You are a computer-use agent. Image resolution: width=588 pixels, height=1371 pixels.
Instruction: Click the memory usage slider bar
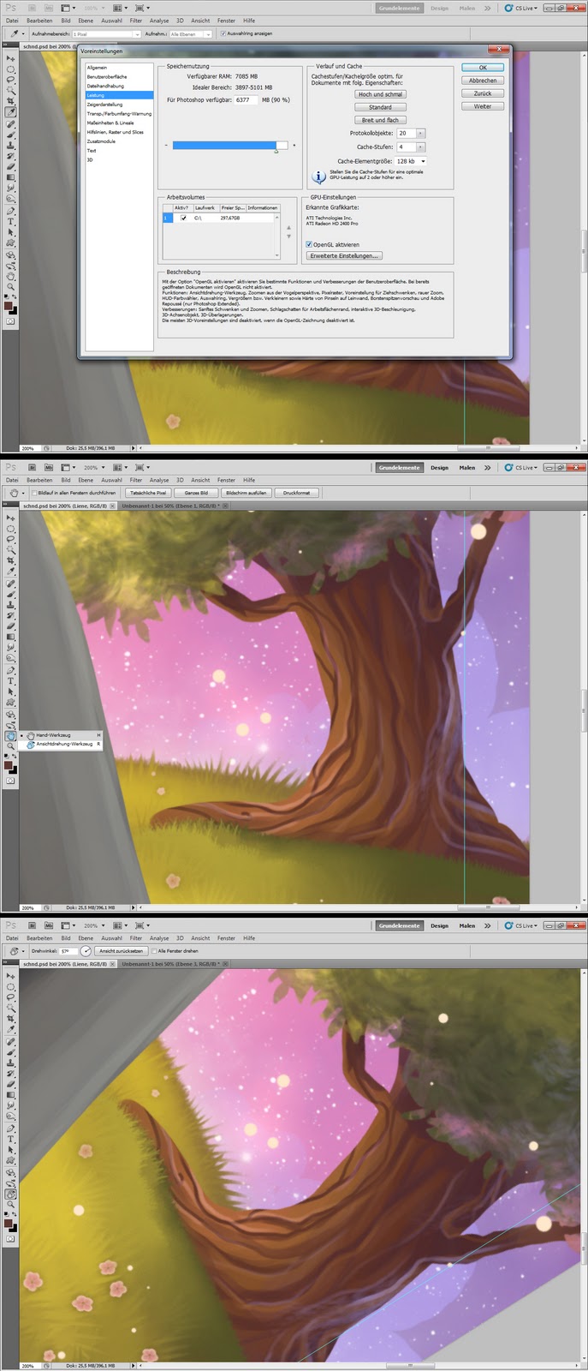point(230,146)
